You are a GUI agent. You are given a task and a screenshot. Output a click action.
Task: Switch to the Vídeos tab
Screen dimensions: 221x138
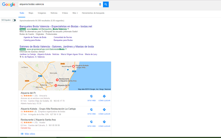65,13
